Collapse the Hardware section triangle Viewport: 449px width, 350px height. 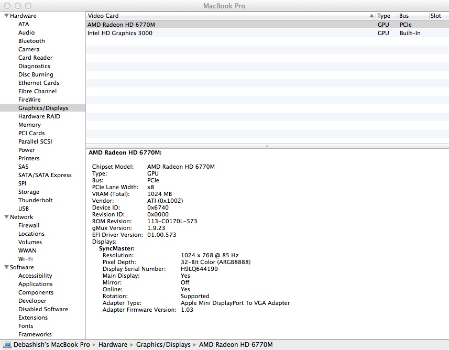[x=6, y=16]
